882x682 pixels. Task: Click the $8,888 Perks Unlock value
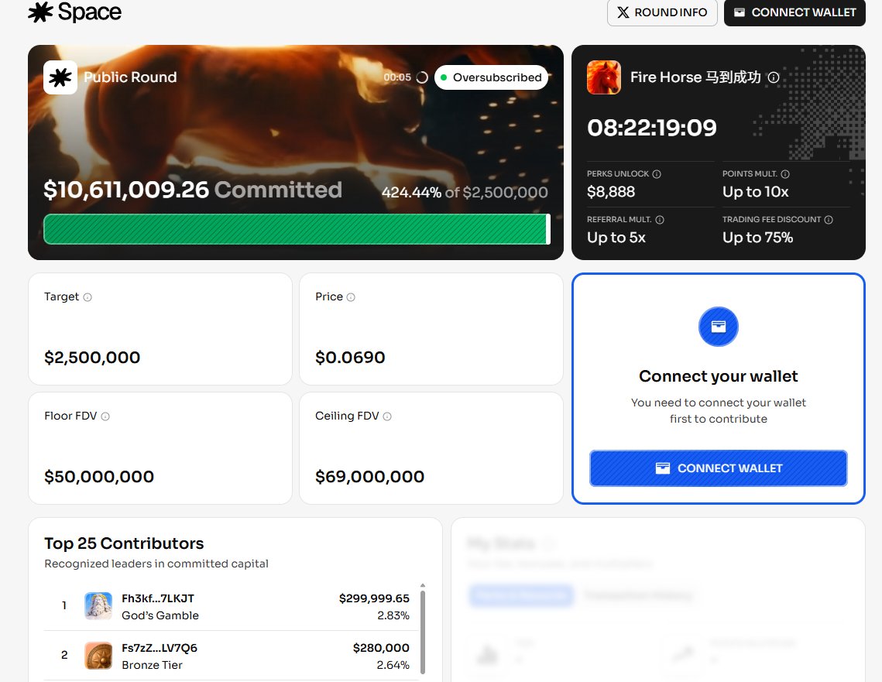pos(611,192)
